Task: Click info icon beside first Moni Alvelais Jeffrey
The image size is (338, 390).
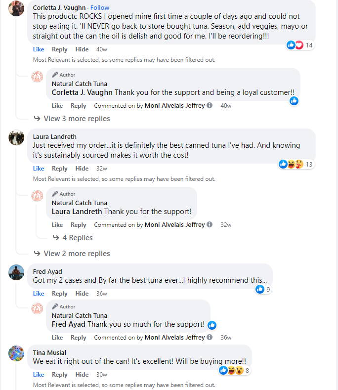Action: click(210, 106)
